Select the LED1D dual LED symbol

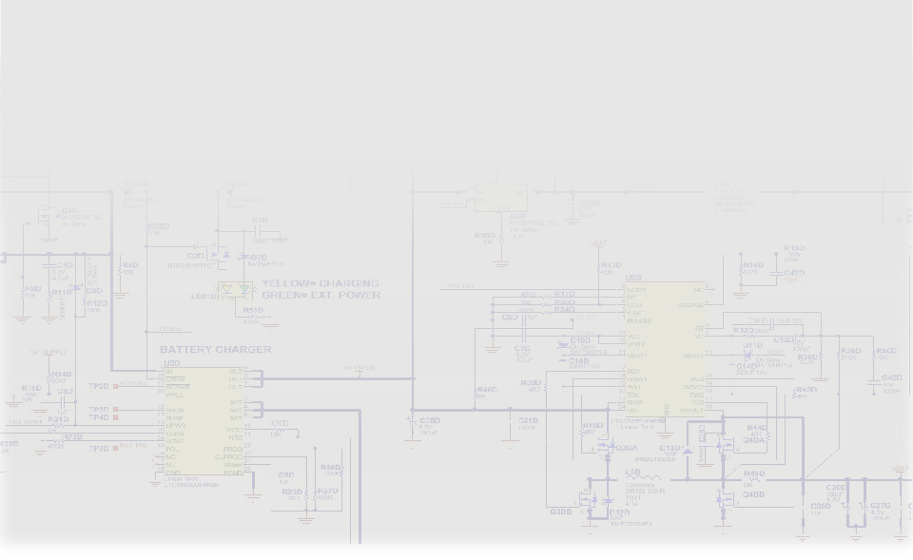(x=234, y=289)
